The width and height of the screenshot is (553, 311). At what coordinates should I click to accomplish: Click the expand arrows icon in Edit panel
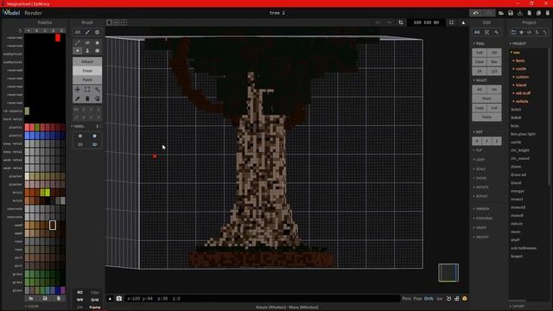coord(486,32)
